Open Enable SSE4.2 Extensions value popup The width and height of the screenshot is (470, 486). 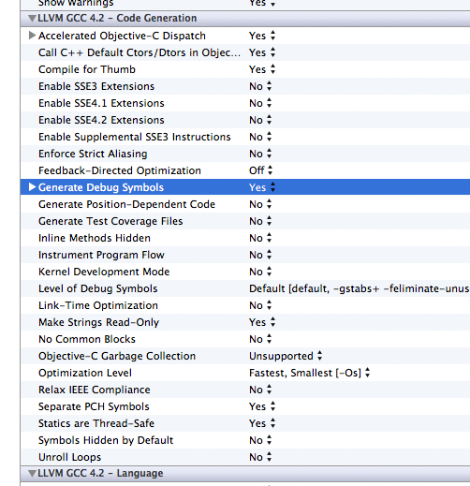coord(260,120)
